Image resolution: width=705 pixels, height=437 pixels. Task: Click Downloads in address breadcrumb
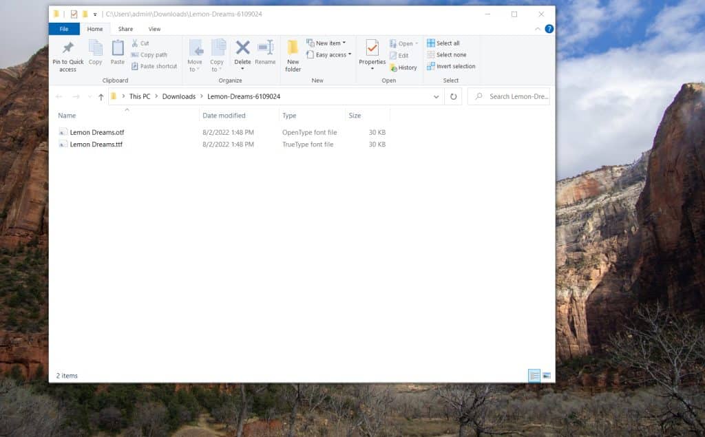tap(179, 96)
